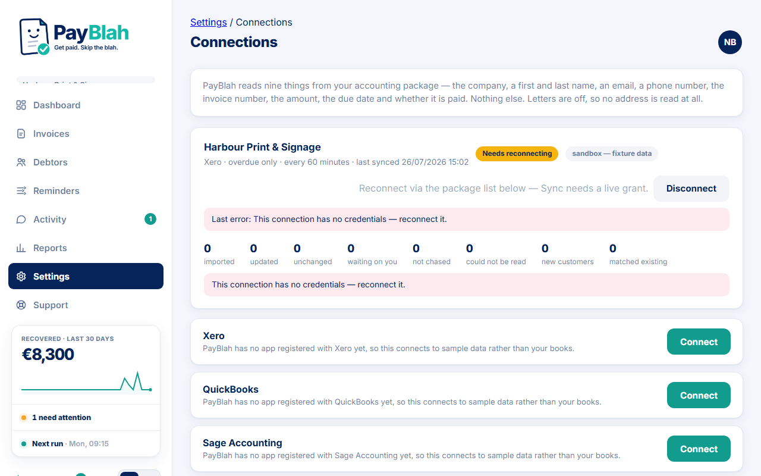
Task: Click the updated count
Action: (x=264, y=254)
